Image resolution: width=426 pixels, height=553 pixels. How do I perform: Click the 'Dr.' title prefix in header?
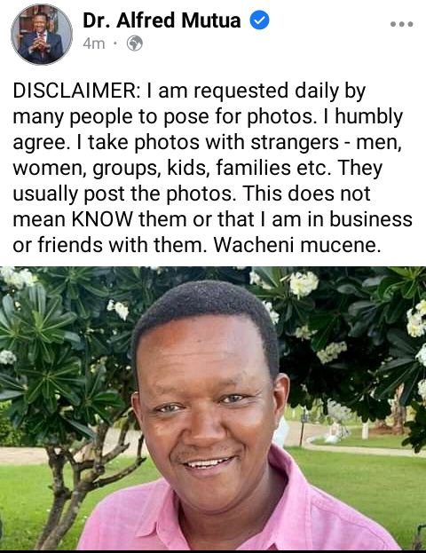(x=97, y=20)
